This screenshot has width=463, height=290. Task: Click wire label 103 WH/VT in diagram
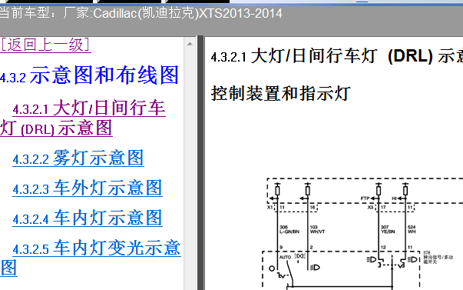tap(317, 229)
